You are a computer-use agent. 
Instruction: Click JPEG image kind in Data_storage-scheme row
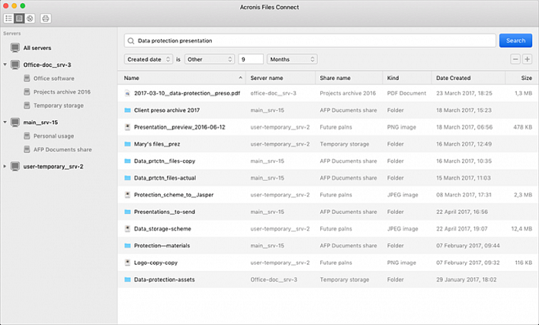click(x=403, y=229)
